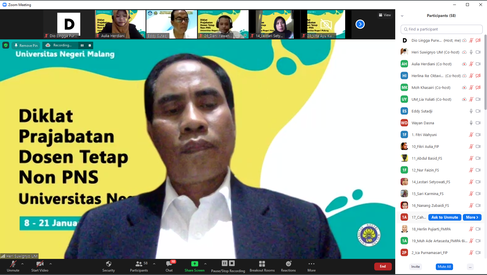The image size is (487, 275).
Task: Click 10_Fikri Aulia_FIP's camera icon
Action: (x=478, y=146)
